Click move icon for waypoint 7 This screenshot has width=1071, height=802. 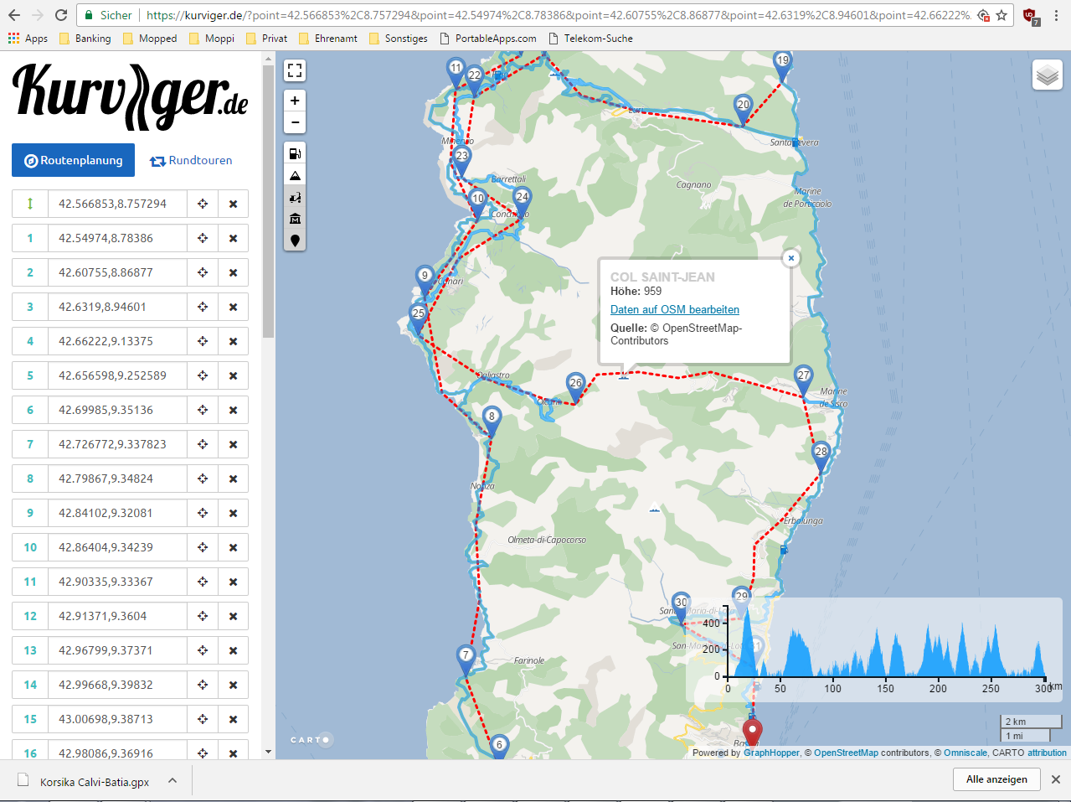[203, 444]
